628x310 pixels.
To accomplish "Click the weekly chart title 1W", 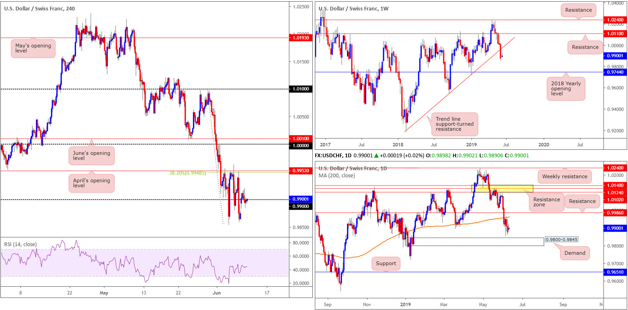I will 354,9.
